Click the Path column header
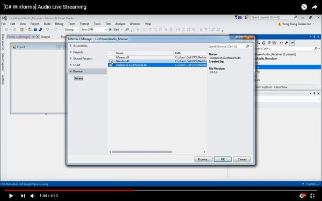This screenshot has width=322, height=201. coord(190,53)
